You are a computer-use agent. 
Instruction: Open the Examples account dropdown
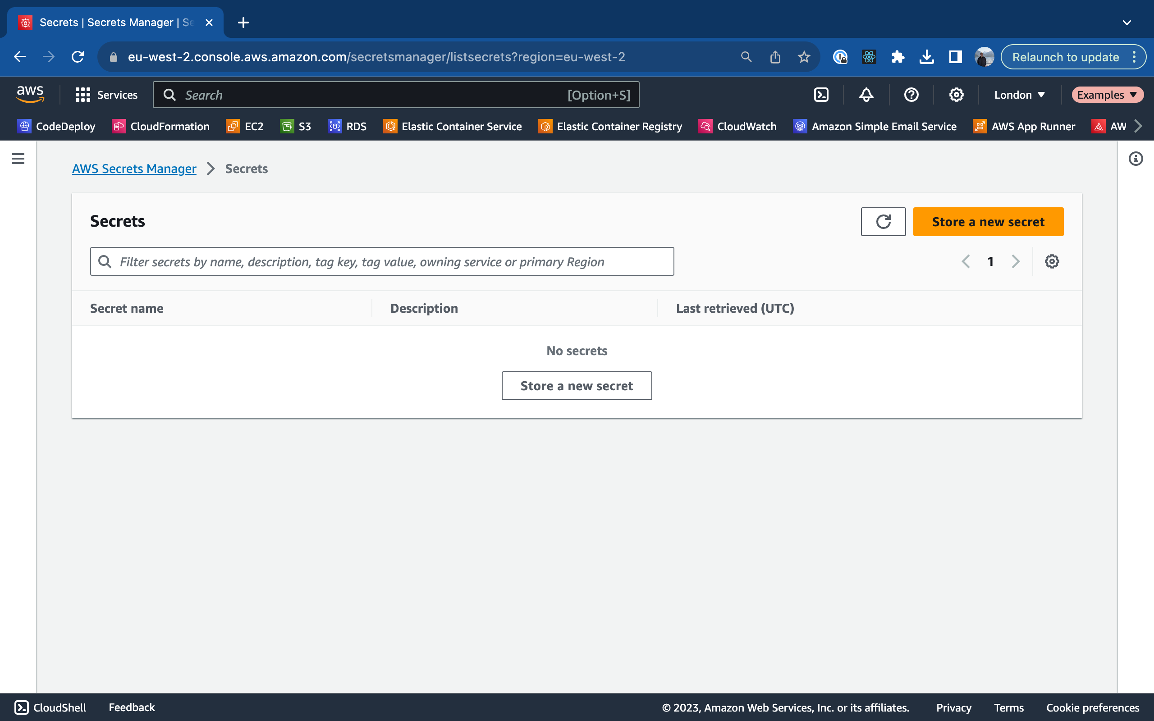(x=1107, y=95)
